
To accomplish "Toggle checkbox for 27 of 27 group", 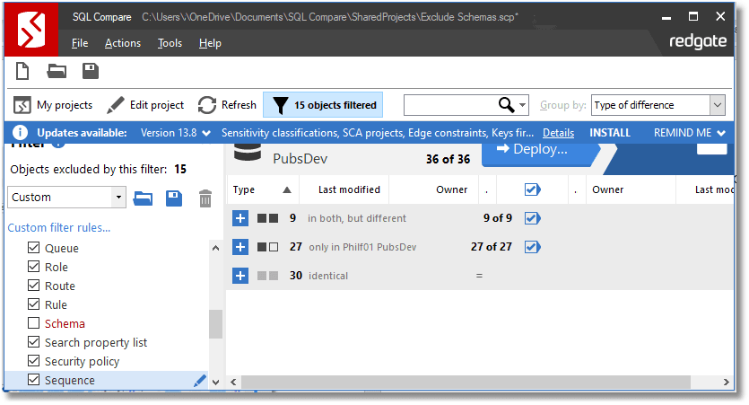I will coord(532,247).
